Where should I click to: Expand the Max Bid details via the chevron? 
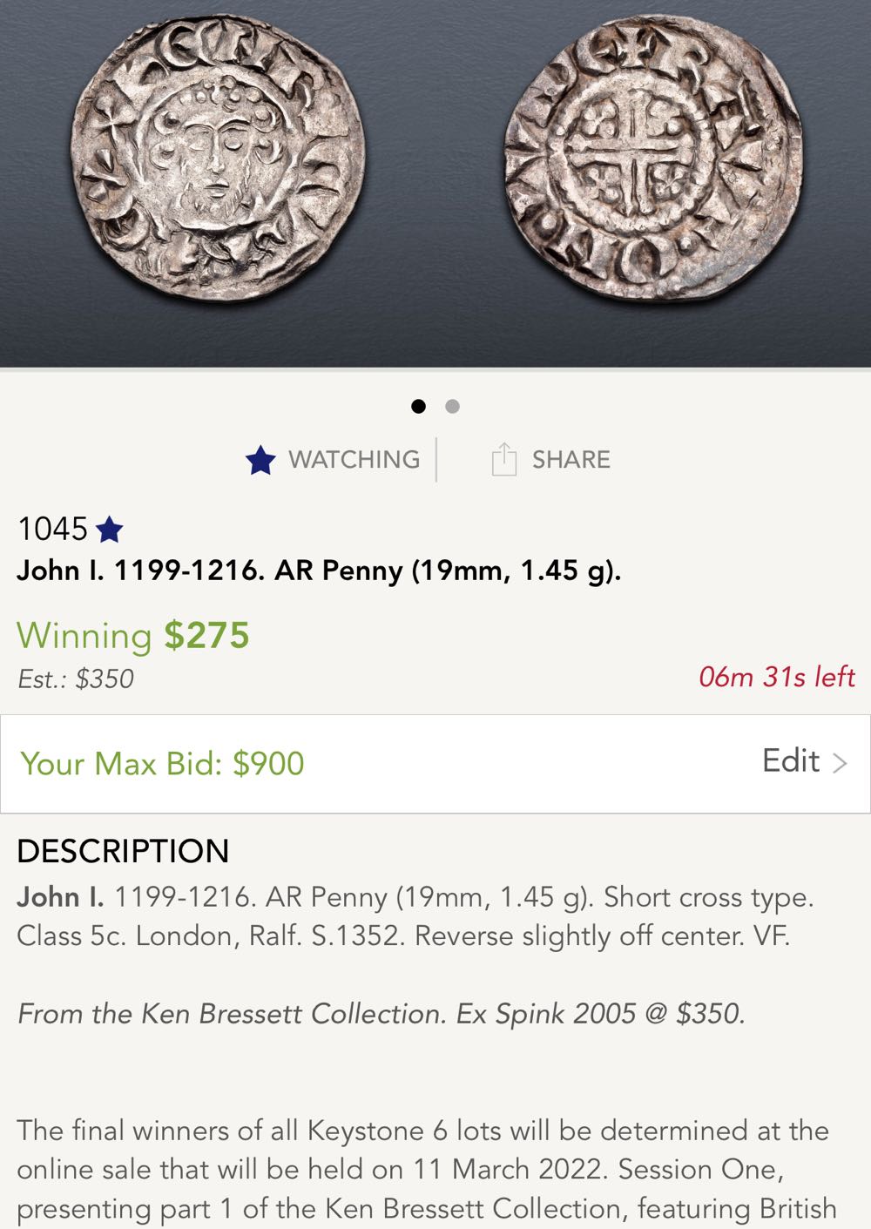839,761
